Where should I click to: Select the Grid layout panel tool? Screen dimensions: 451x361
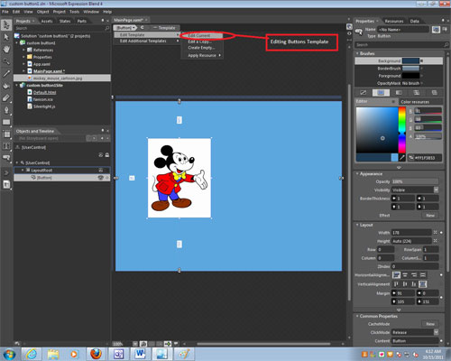coord(6,134)
